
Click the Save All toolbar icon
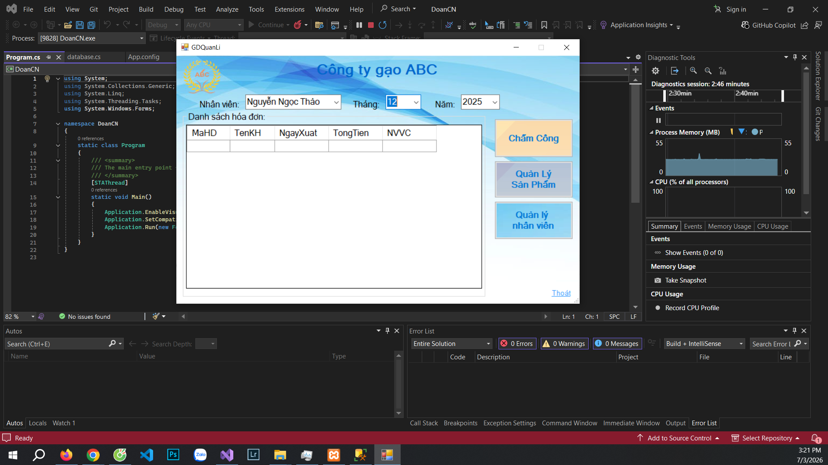tap(91, 25)
